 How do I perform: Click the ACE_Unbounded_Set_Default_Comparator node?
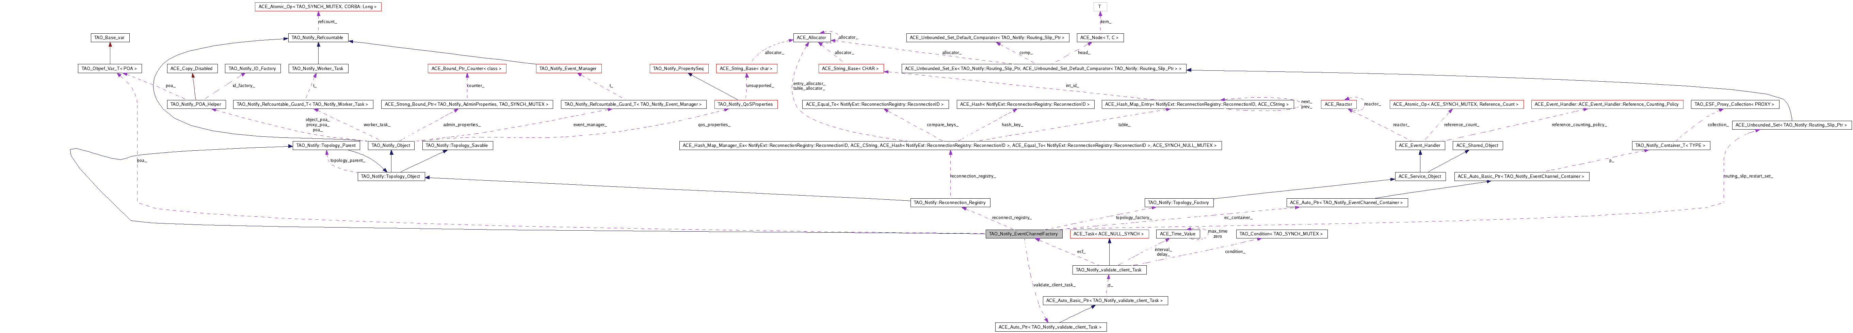tap(988, 37)
